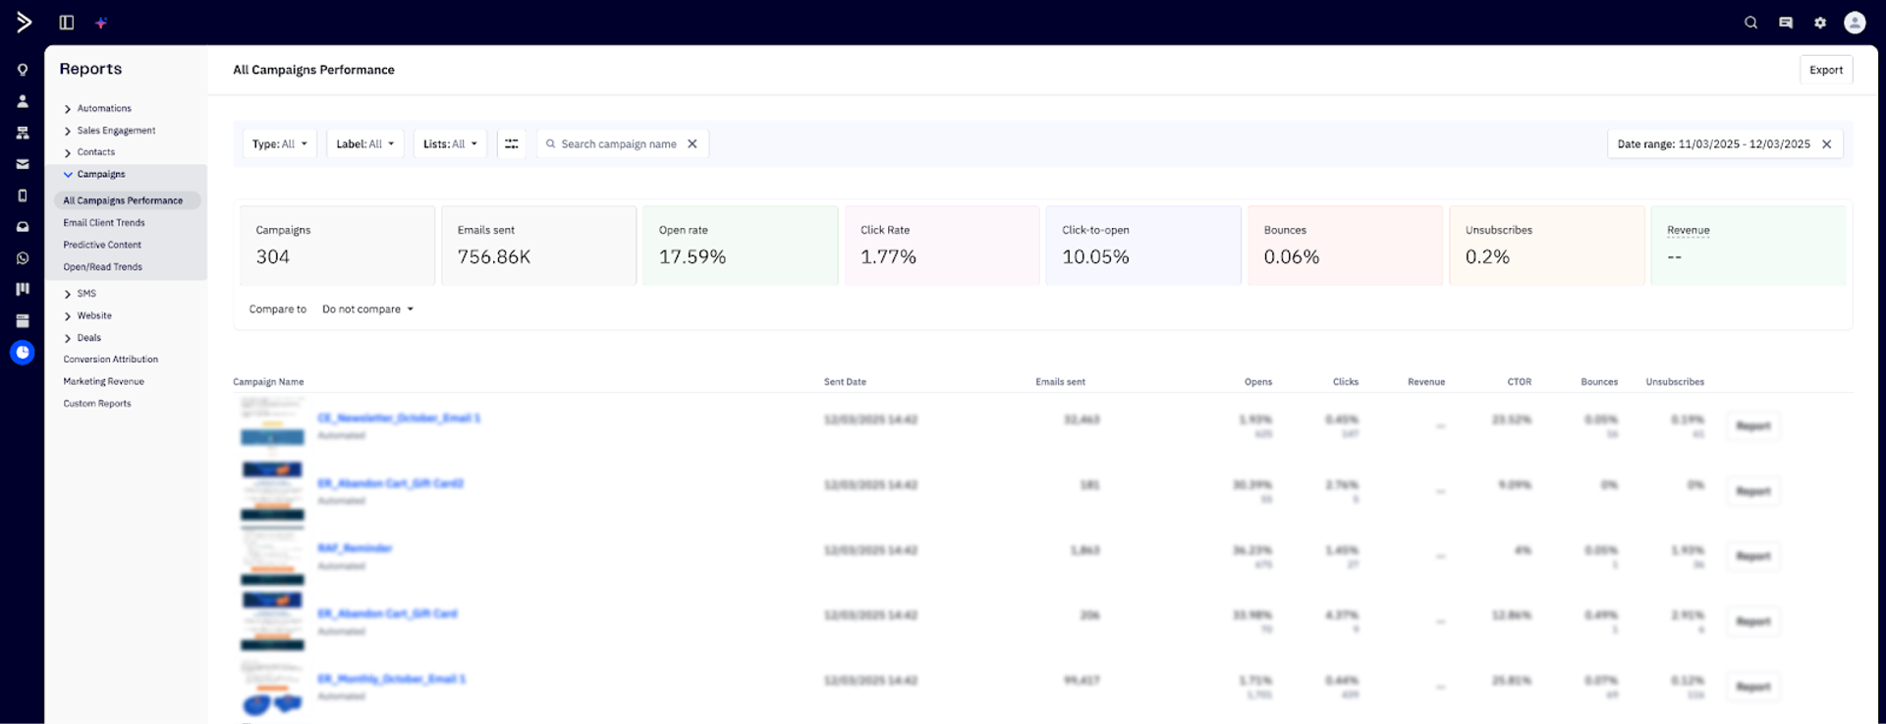1886x724 pixels.
Task: Open the Custom Reports menu item
Action: [97, 404]
